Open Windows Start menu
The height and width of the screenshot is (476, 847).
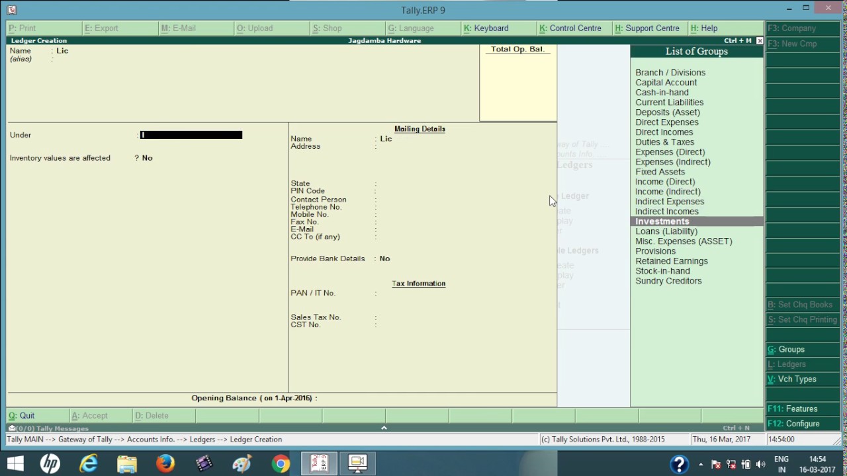(15, 464)
